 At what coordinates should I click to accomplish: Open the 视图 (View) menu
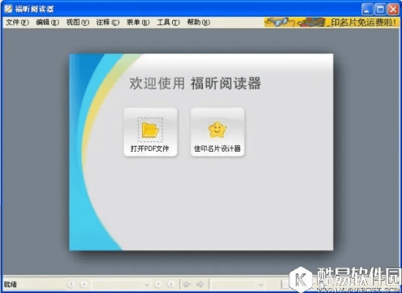[78, 22]
